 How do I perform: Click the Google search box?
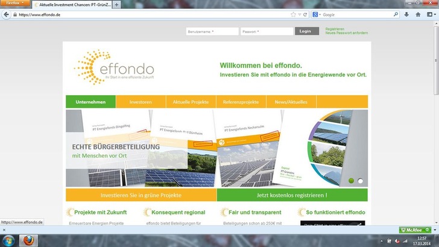[x=357, y=14]
